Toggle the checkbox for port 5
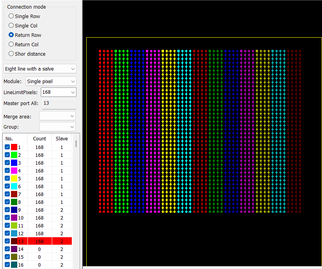The height and width of the screenshot is (269, 322). (x=7, y=178)
